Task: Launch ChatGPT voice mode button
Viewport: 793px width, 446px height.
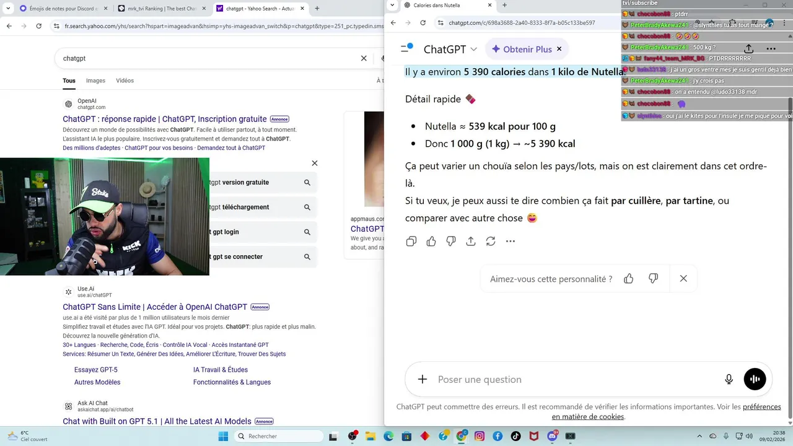Action: (x=755, y=379)
